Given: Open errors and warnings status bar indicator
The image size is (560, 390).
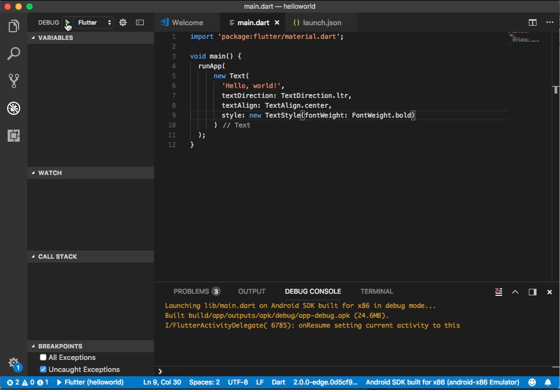Looking at the screenshot, I should tap(27, 382).
